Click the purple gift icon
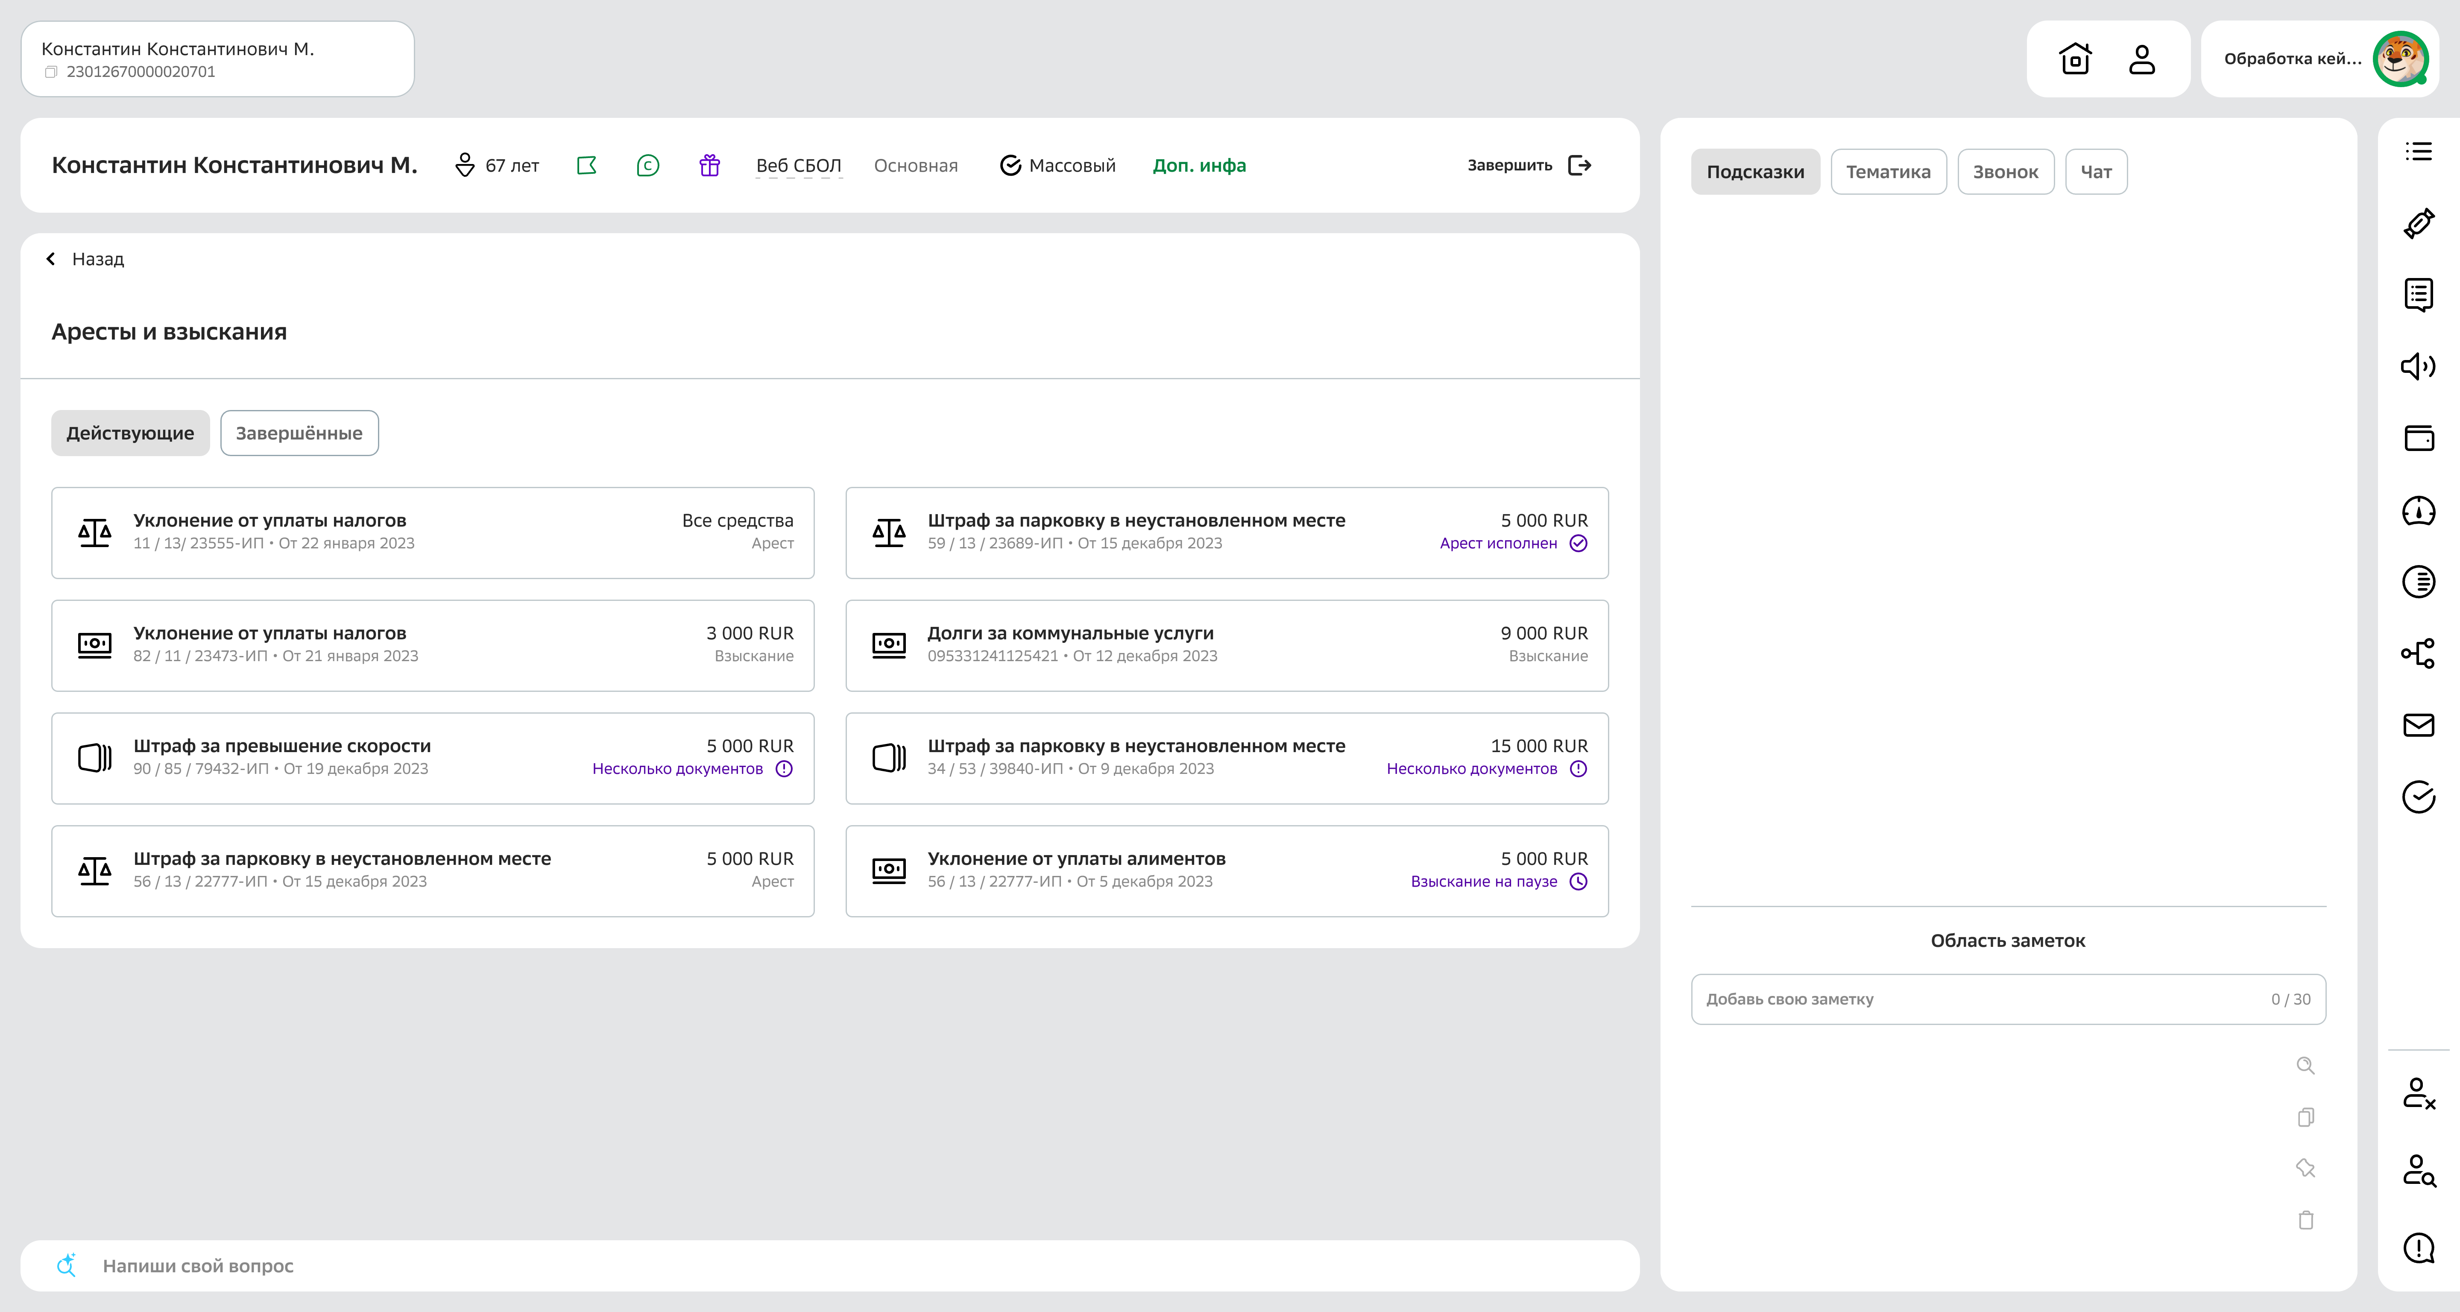 (709, 165)
